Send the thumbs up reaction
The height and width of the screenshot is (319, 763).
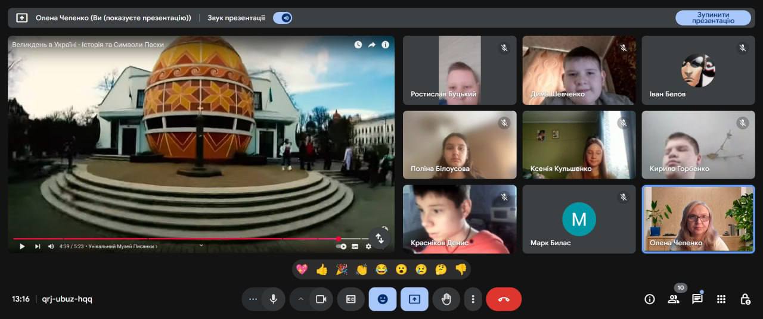click(x=322, y=270)
